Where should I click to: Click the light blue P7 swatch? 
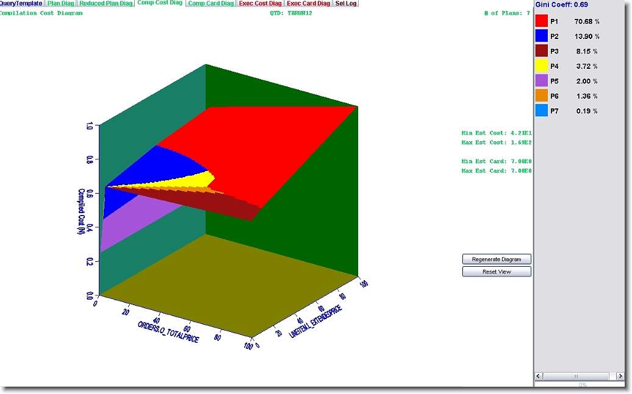(x=541, y=111)
